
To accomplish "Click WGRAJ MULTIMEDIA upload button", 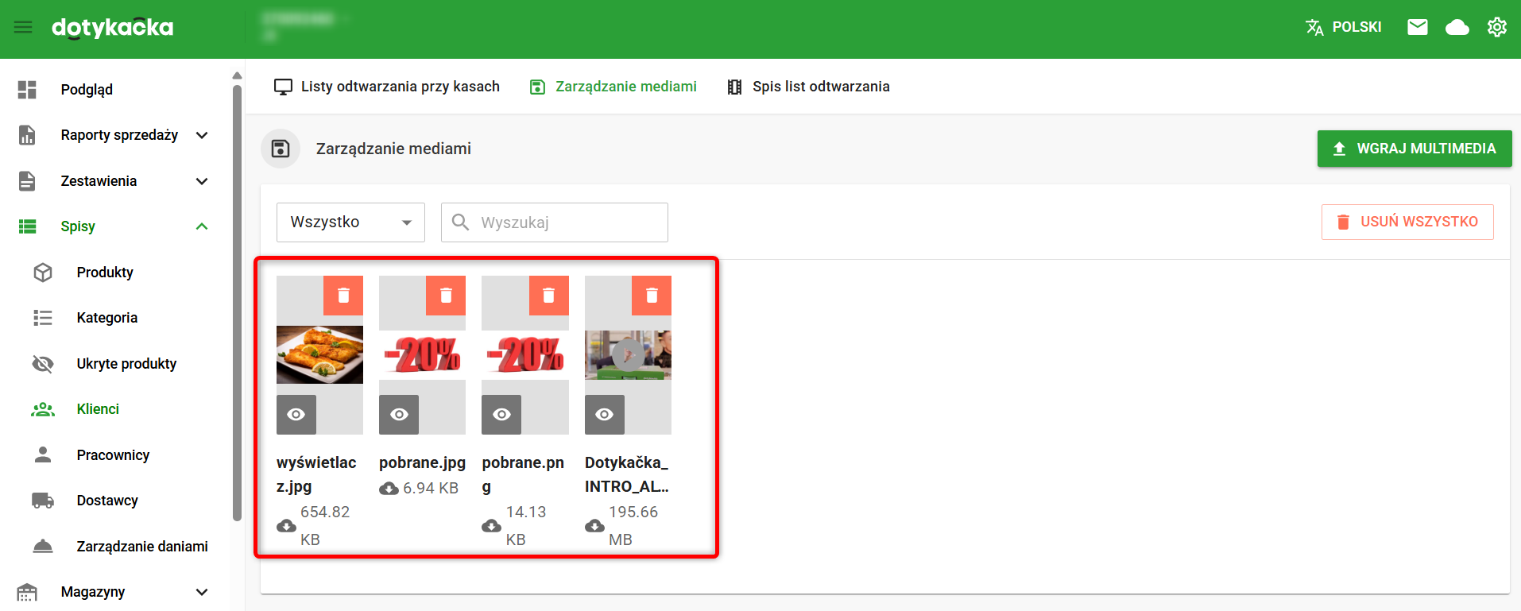I will [1414, 149].
